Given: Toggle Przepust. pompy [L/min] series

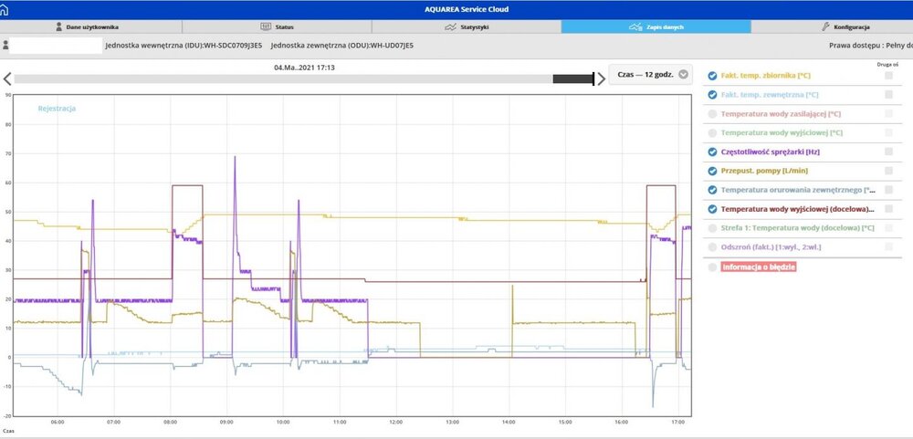Looking at the screenshot, I should (712, 171).
